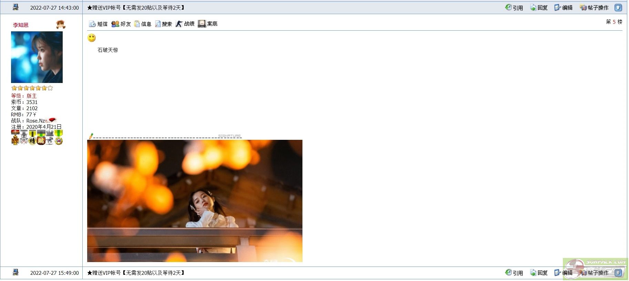Send a 短信 message to the poster
The width and height of the screenshot is (629, 281).
click(98, 24)
